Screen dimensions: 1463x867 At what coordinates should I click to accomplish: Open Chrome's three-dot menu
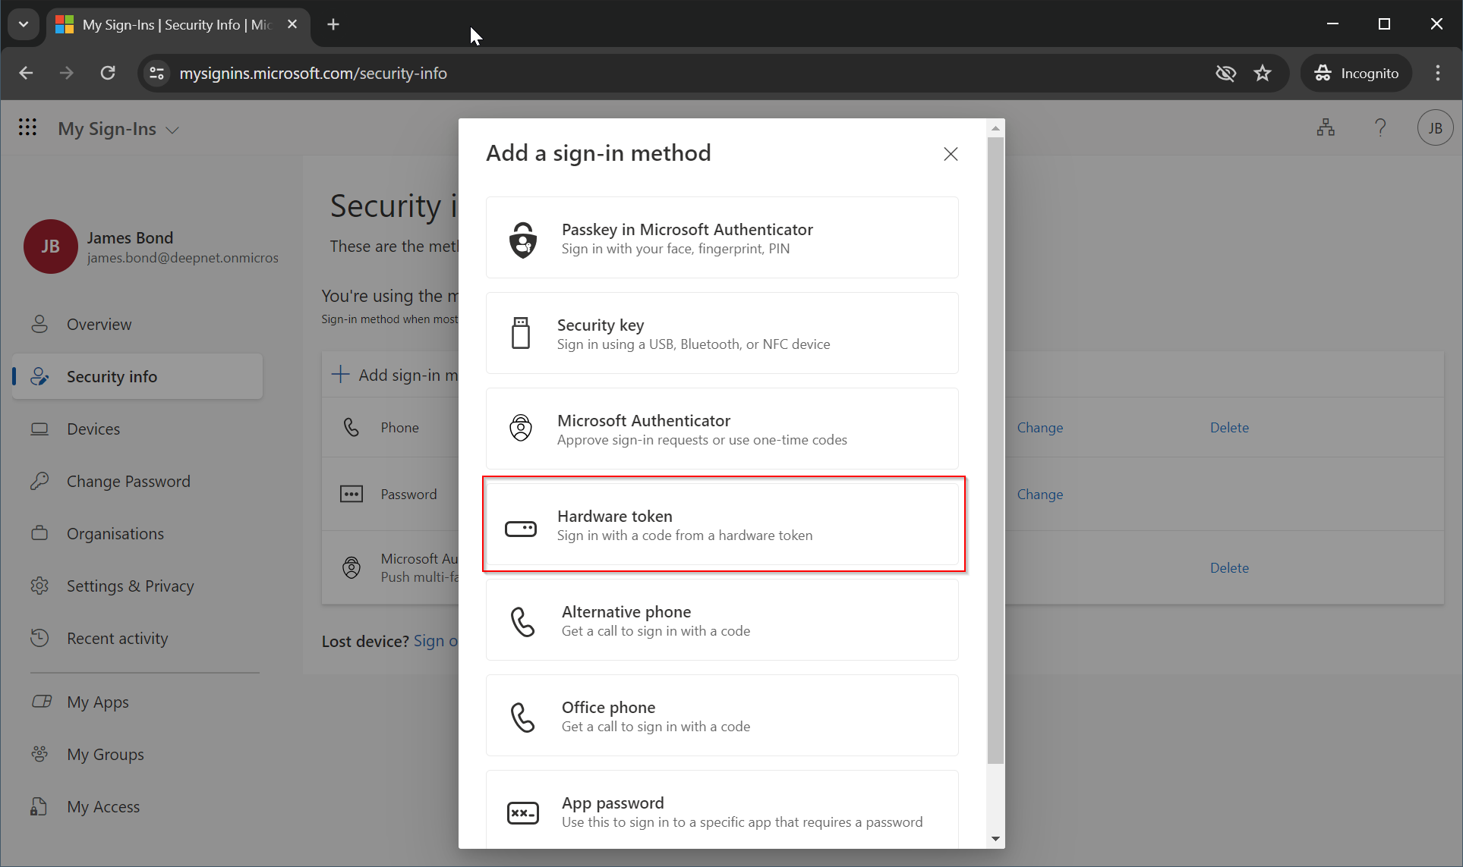(x=1437, y=73)
